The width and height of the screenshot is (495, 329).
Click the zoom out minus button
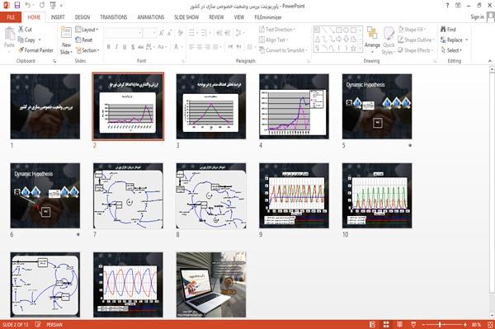(424, 324)
